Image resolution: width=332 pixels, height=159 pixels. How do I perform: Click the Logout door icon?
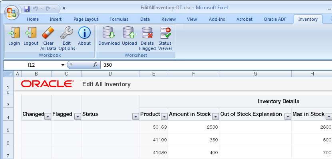(x=31, y=33)
